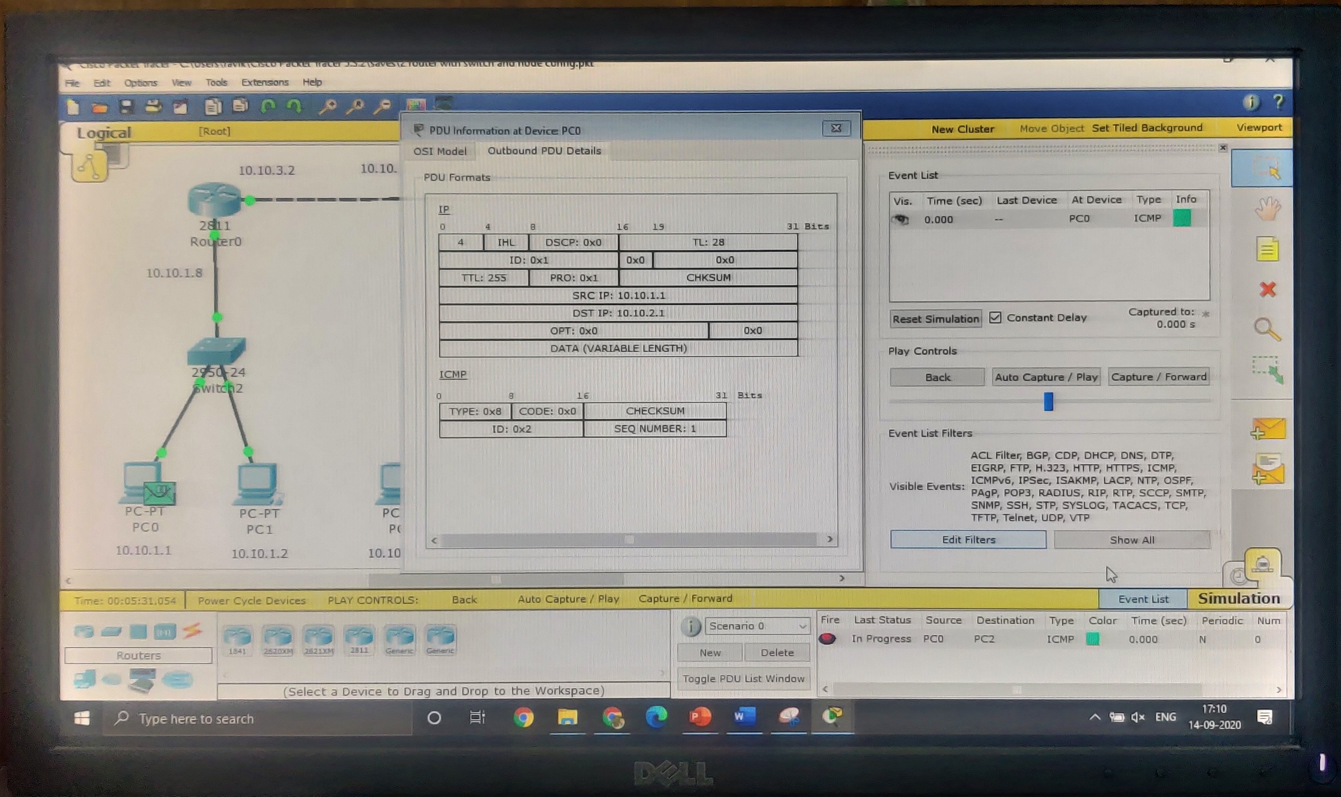This screenshot has height=797, width=1341.
Task: Click the play speed slider handle
Action: 1048,401
